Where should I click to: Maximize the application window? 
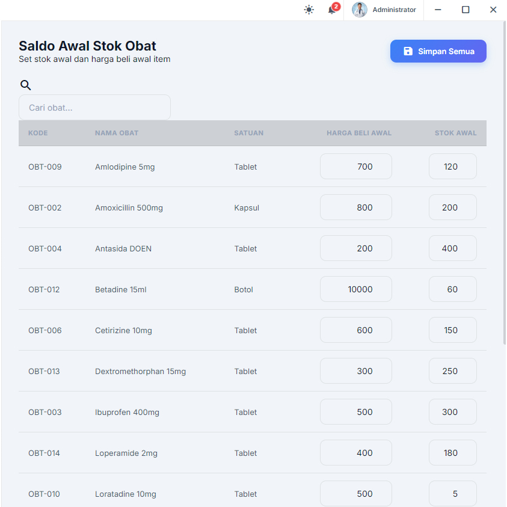coord(466,10)
